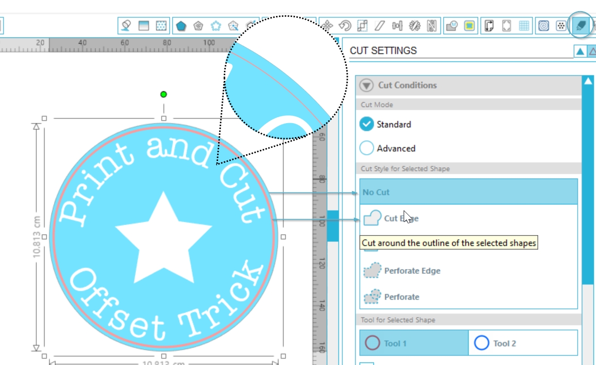
Task: Open the Sketch spiral tool icon
Action: (x=544, y=26)
